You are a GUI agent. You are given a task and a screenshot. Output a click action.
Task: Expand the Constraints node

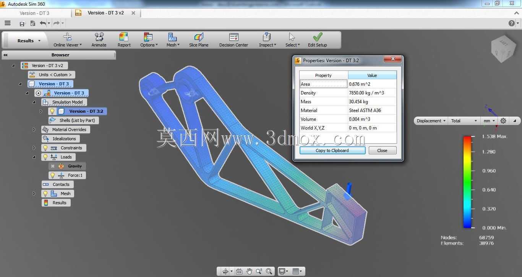(x=34, y=148)
